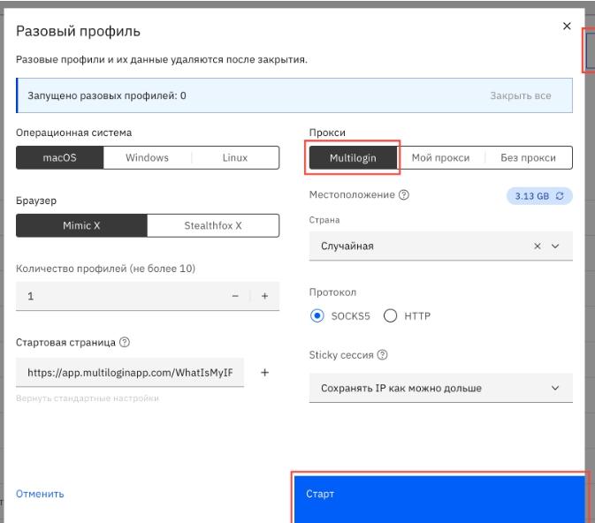Click the start page URL field
The image size is (595, 523).
(x=130, y=373)
